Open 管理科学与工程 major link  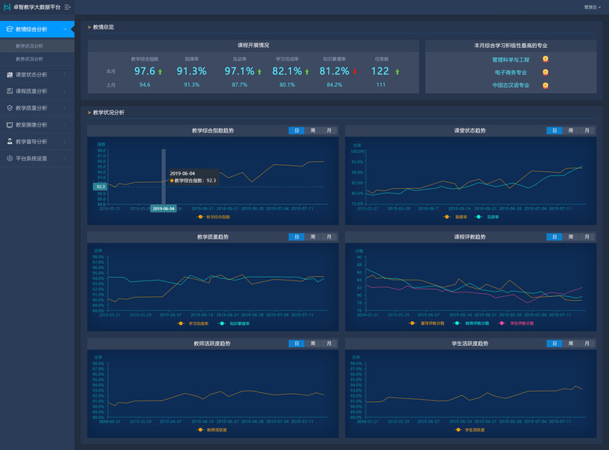511,60
